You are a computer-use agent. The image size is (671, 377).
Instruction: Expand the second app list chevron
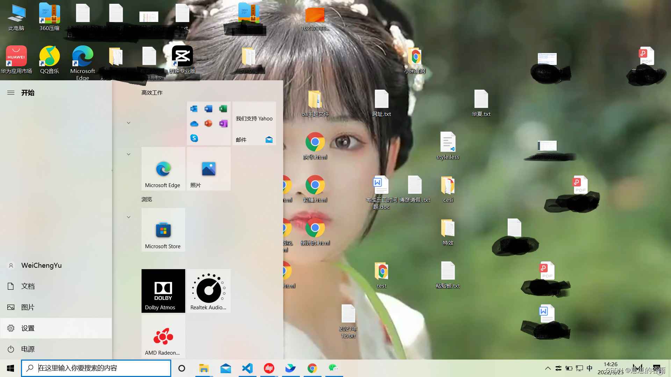pos(129,154)
